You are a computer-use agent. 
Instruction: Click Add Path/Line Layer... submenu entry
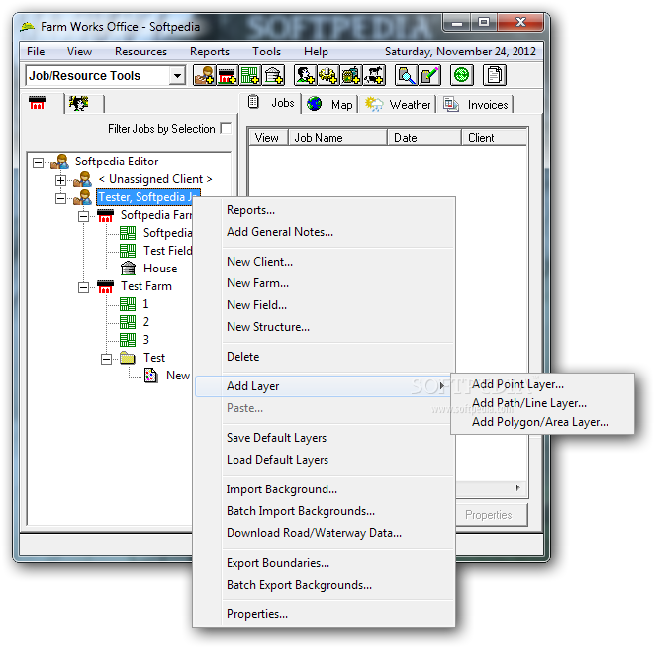pyautogui.click(x=542, y=403)
